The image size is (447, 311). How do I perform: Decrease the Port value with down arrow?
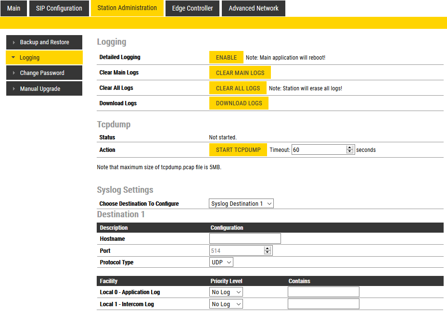268,253
